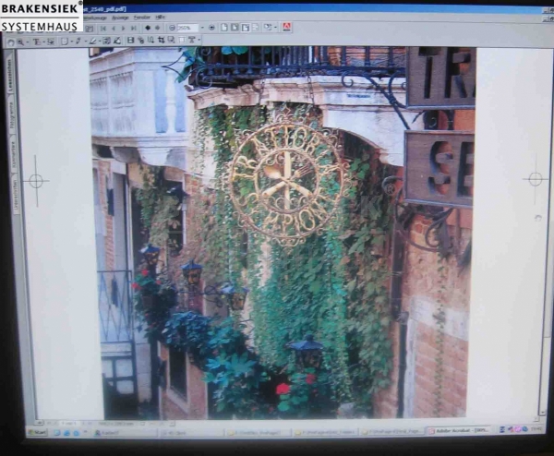Image resolution: width=554 pixels, height=456 pixels.
Task: Select the digital signature pen tool
Action: coord(117,41)
